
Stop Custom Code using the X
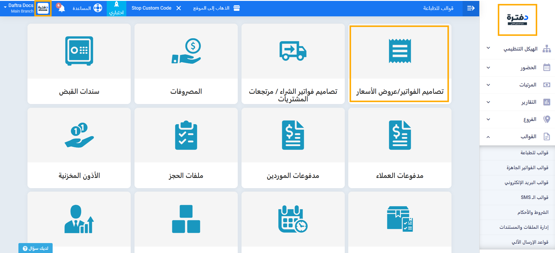(x=179, y=8)
